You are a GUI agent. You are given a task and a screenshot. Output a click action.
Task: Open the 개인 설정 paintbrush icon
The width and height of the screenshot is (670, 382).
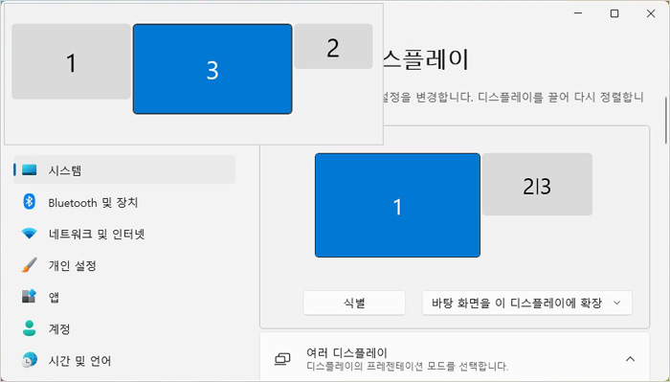click(29, 265)
